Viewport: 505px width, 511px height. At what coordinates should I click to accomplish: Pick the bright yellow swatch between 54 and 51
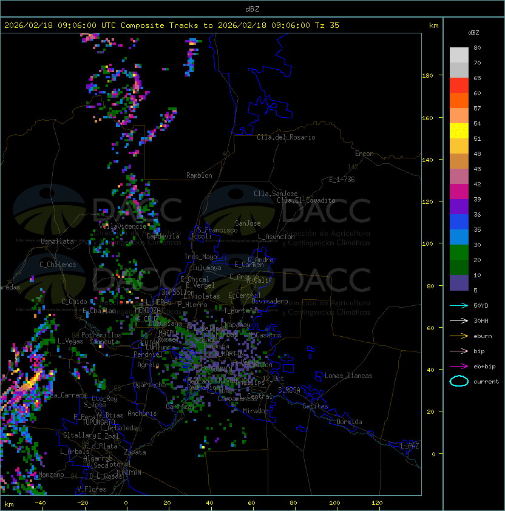click(459, 131)
